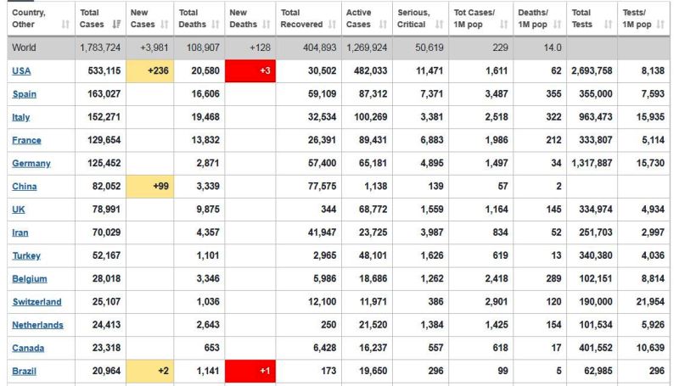Viewport: 679px width, 386px height.
Task: Sort by Deaths/1M pop arrow icon
Action: (558, 25)
